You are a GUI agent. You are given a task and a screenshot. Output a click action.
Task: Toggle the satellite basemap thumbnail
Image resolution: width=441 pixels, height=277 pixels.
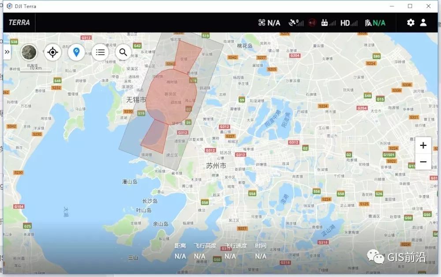[28, 52]
